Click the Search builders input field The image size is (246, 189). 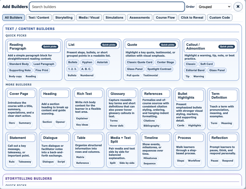pos(107,7)
